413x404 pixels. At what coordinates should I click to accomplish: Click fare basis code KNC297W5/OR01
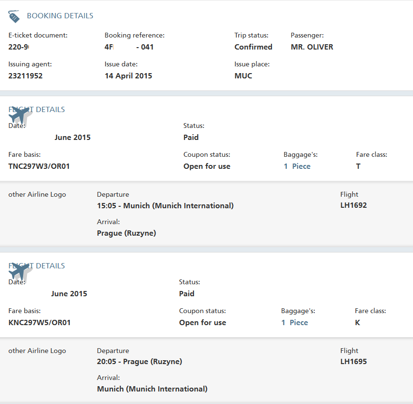(39, 323)
